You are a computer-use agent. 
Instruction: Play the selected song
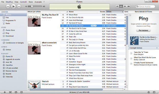[x=13, y=6]
